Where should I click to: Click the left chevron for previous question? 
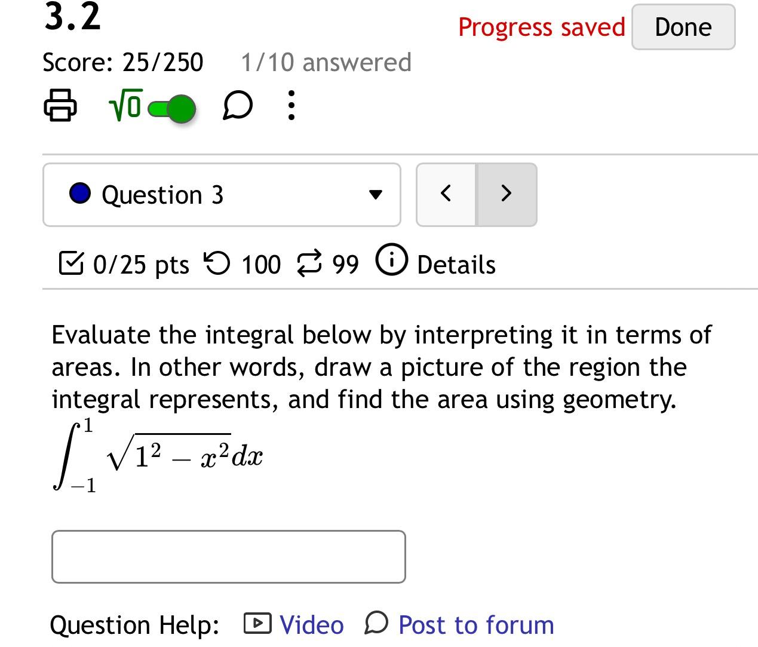[x=446, y=194]
